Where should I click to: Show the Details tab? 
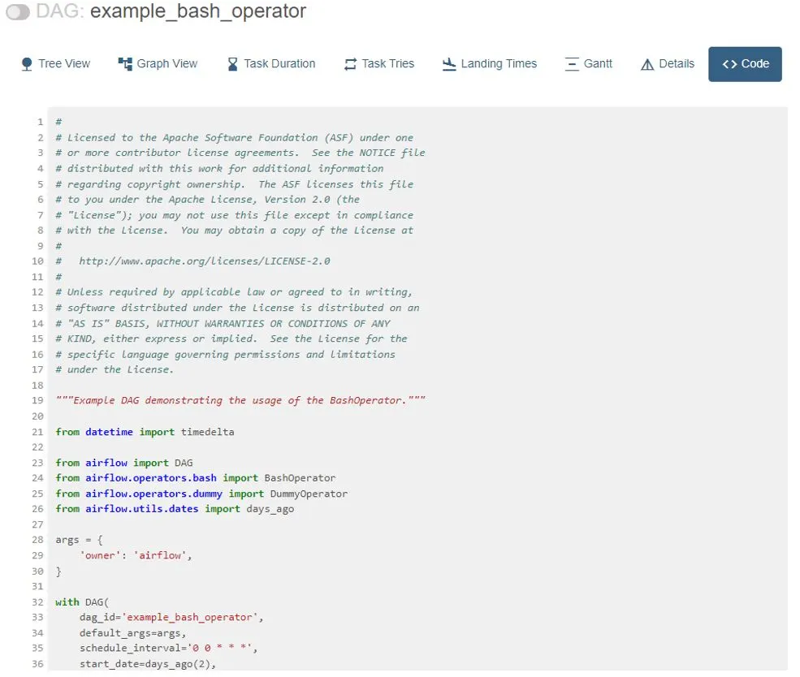[668, 64]
